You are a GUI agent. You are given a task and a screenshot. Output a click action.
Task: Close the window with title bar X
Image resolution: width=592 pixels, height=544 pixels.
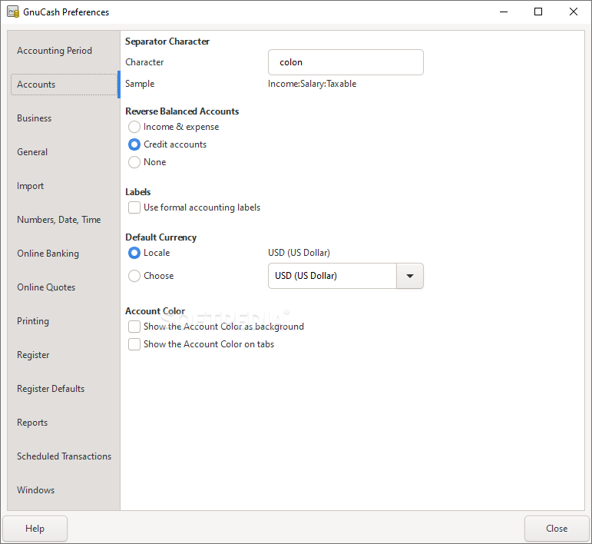point(573,12)
